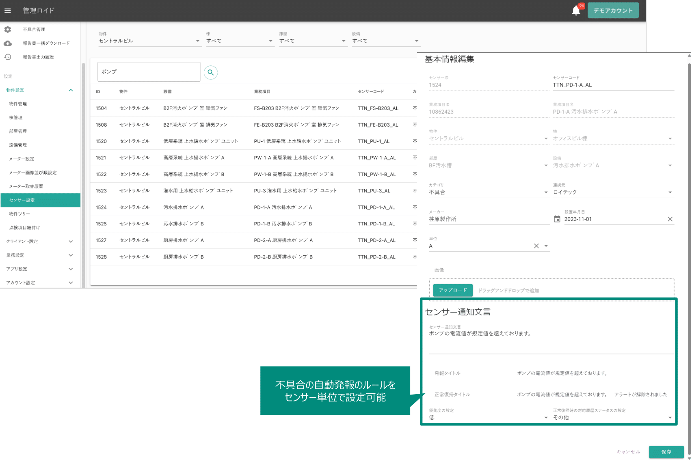
Task: Click the アップロード button
Action: pos(453,290)
